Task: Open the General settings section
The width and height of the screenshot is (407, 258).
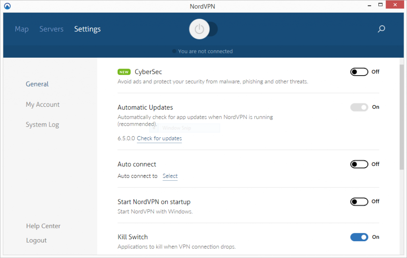Action: tap(37, 84)
